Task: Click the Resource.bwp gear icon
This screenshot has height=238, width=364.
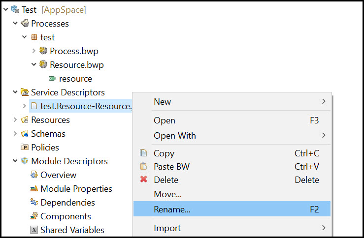Action: (43, 64)
